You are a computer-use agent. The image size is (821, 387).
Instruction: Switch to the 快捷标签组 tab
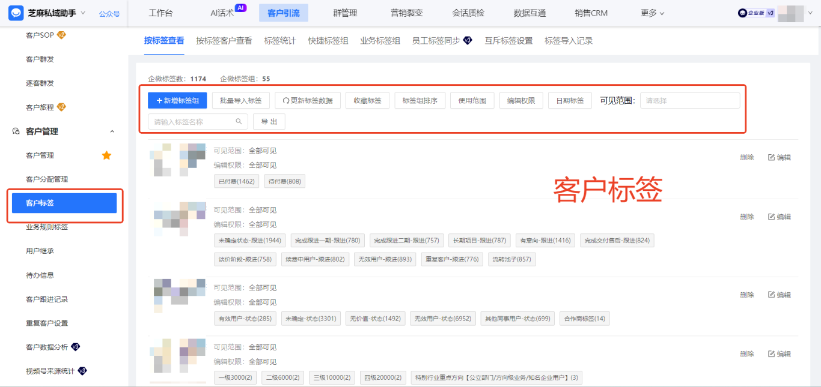(328, 41)
